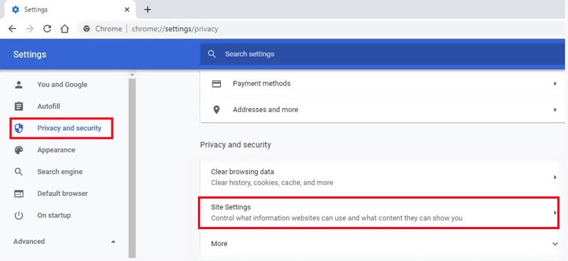Image resolution: width=568 pixels, height=261 pixels.
Task: Click the Privacy and security section heading
Action: pyautogui.click(x=236, y=145)
